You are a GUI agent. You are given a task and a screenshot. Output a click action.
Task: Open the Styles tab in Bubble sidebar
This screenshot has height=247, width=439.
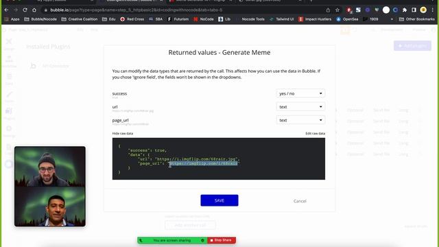[9, 97]
